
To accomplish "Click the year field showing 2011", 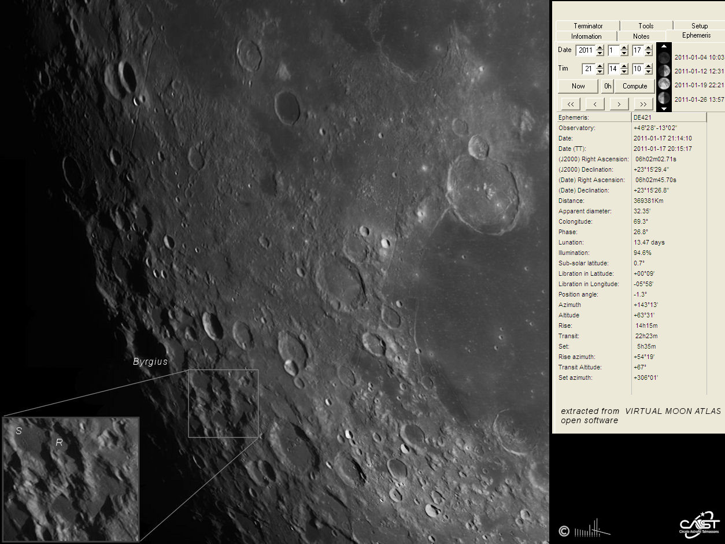I will [x=586, y=50].
